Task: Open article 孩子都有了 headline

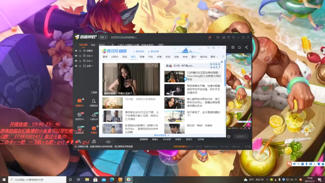Action: [x=204, y=114]
